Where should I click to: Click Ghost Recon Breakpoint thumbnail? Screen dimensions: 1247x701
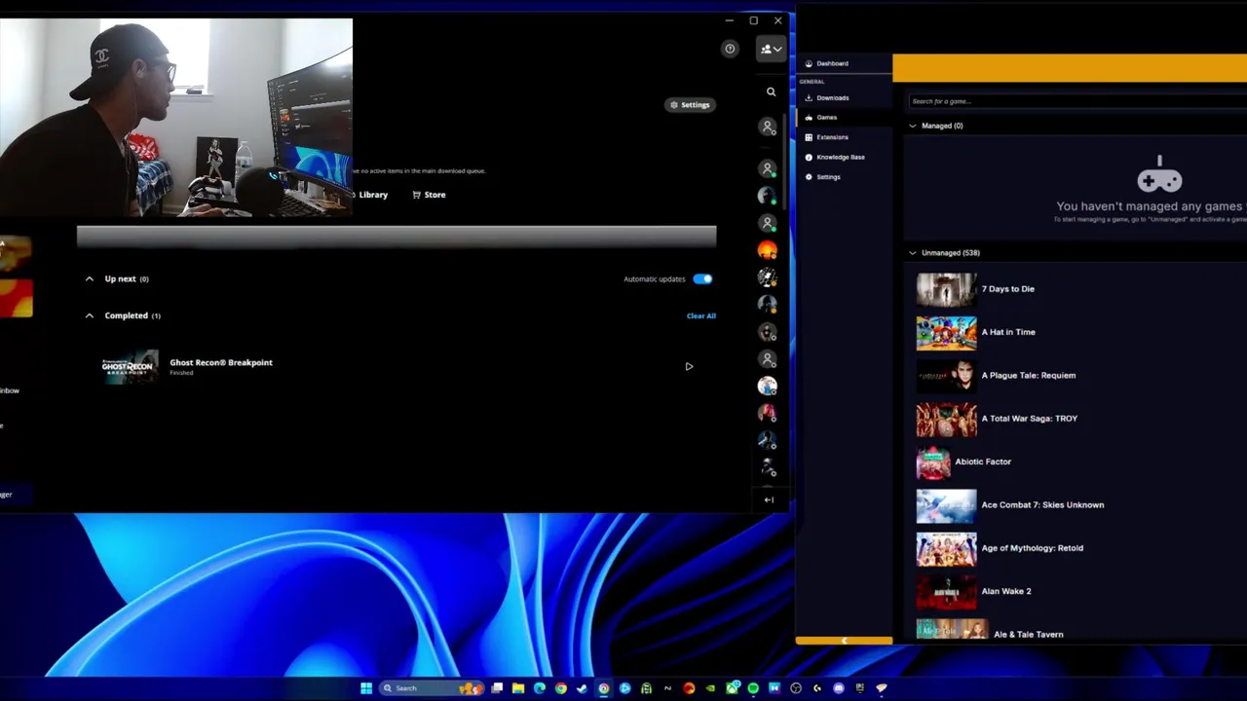point(131,367)
